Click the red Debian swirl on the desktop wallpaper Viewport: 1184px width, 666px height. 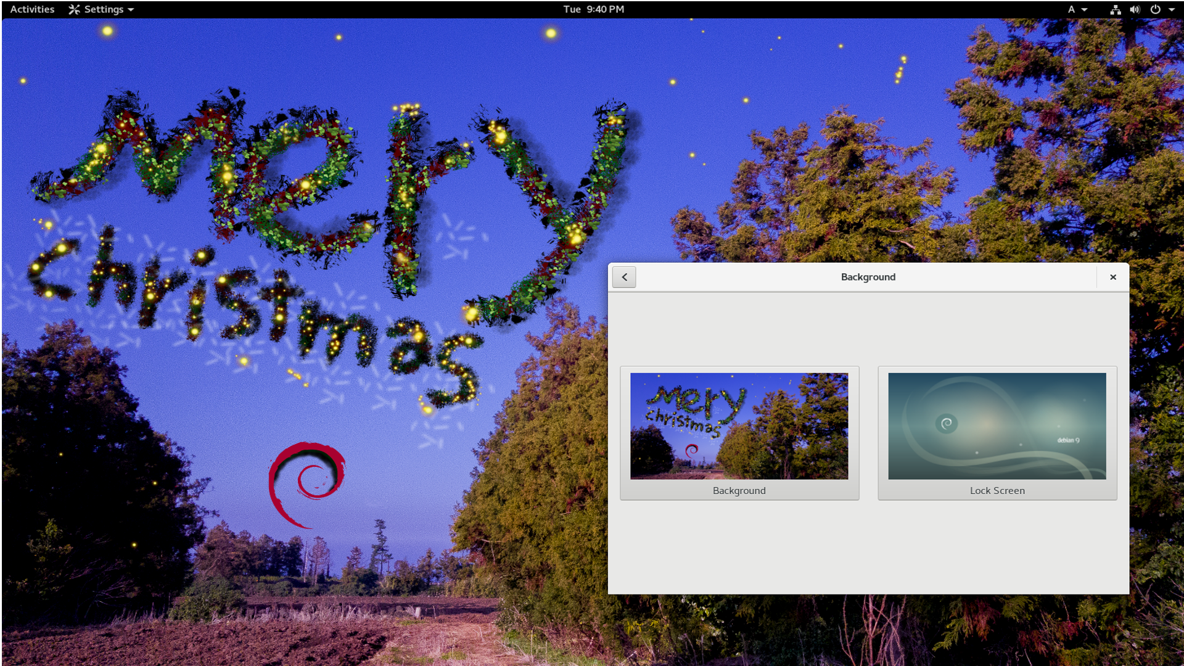point(306,484)
